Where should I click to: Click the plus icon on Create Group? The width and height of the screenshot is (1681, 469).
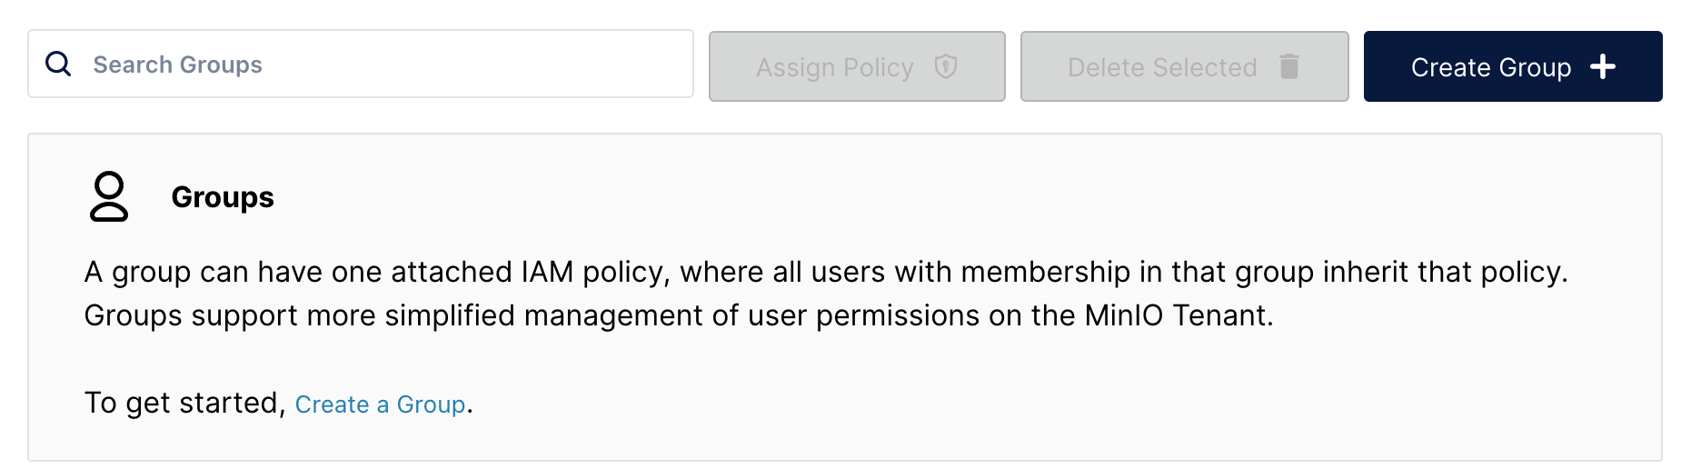(1603, 66)
